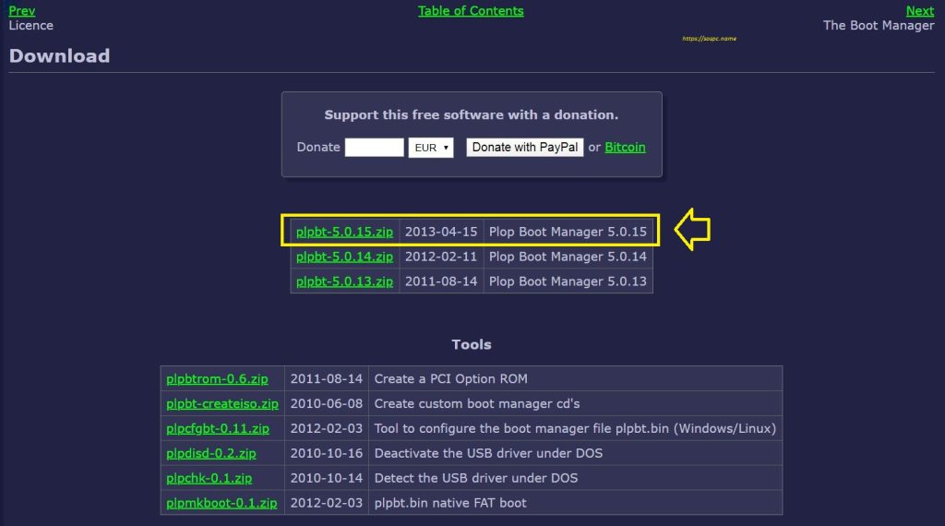Screen dimensions: 945x526
Task: Download plpmkboot-0.1.zip tool
Action: (221, 503)
